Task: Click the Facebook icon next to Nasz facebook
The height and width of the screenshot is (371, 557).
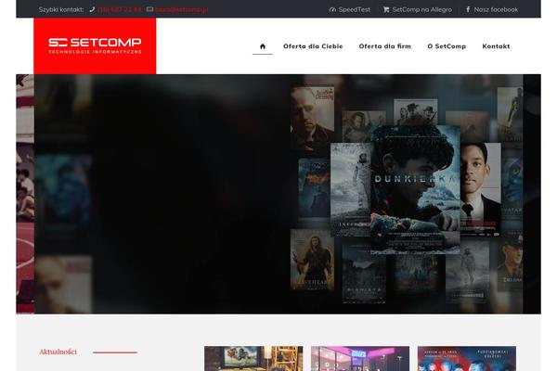Action: click(x=468, y=9)
